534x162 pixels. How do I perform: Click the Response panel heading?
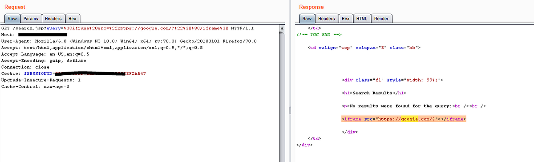(311, 7)
